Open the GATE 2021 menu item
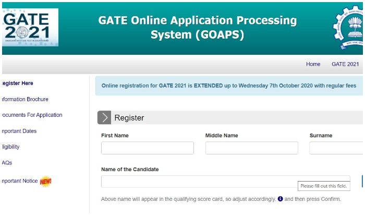Image resolution: width=365 pixels, height=216 pixels. coord(345,64)
